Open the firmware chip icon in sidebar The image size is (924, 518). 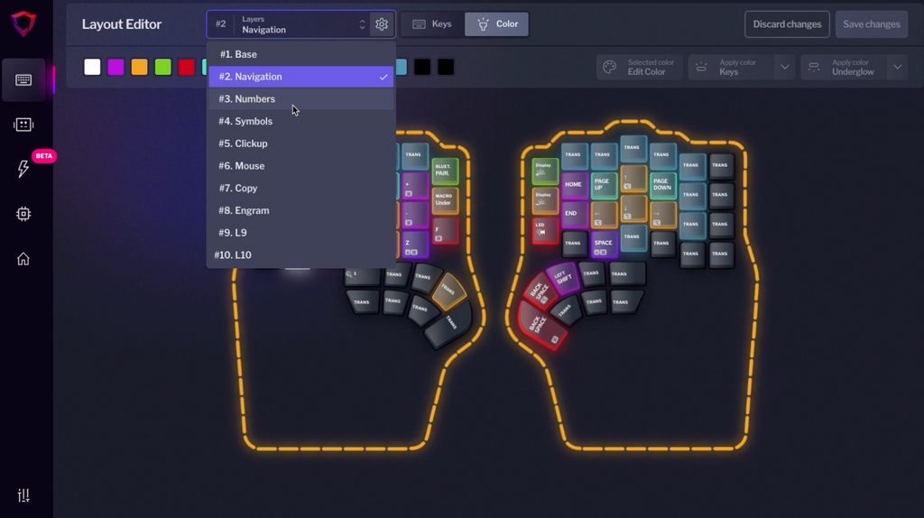click(23, 214)
